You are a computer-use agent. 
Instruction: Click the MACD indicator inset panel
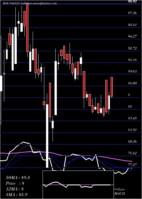pos(78,185)
